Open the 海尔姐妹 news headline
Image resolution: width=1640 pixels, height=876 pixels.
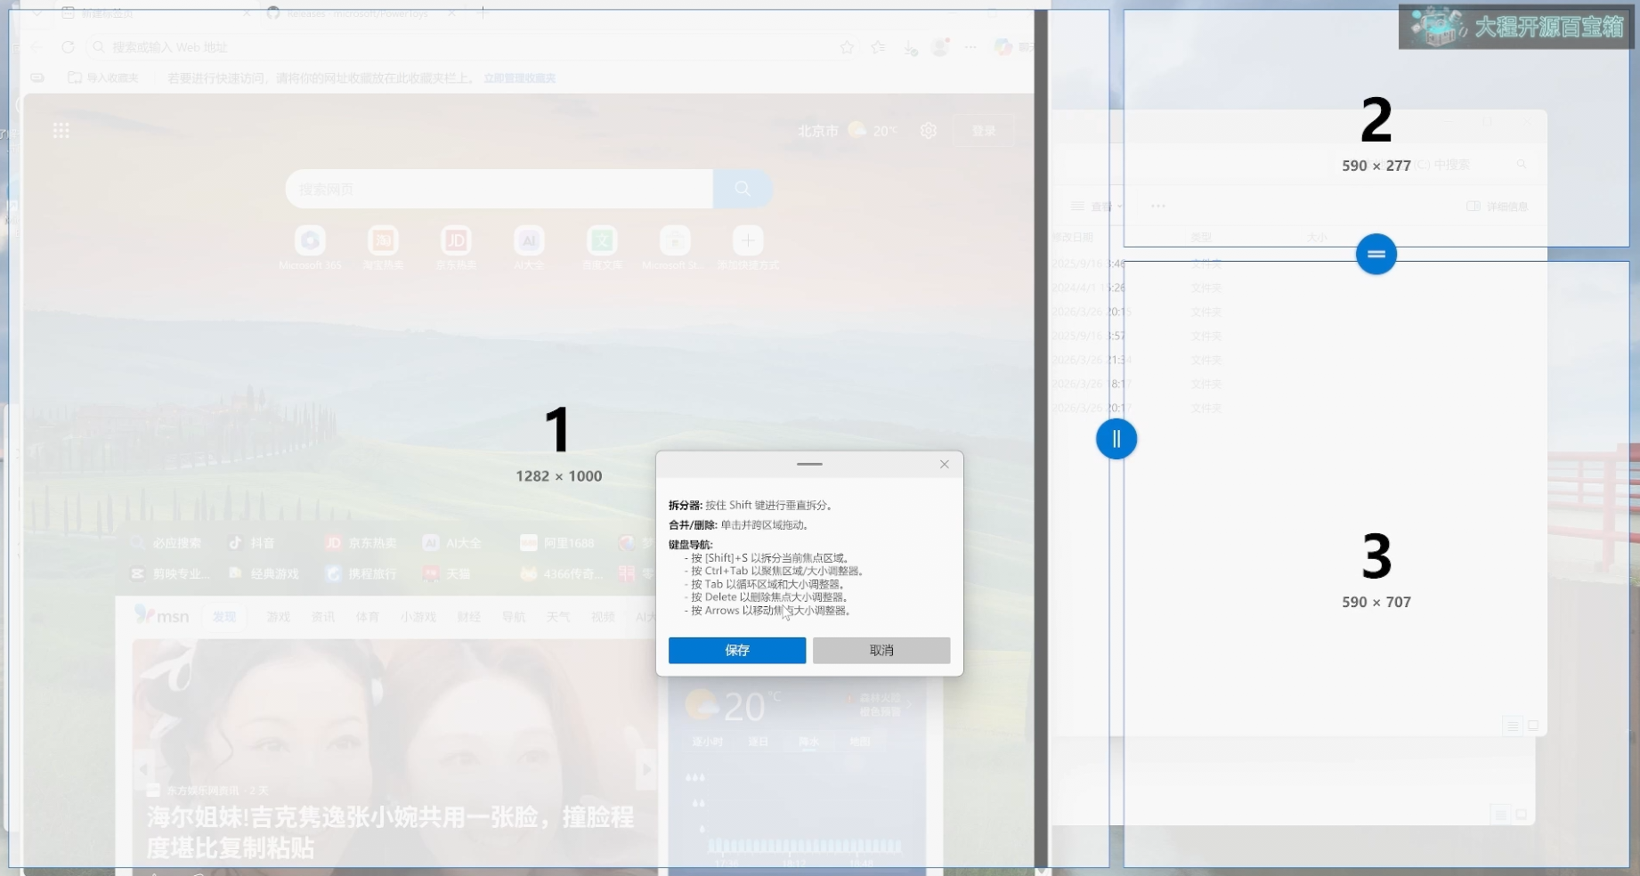[390, 831]
